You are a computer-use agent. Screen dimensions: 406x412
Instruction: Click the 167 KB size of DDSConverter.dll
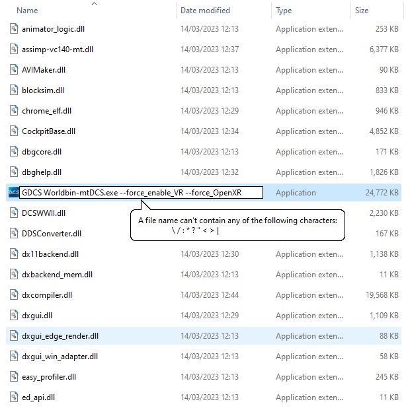pyautogui.click(x=387, y=234)
